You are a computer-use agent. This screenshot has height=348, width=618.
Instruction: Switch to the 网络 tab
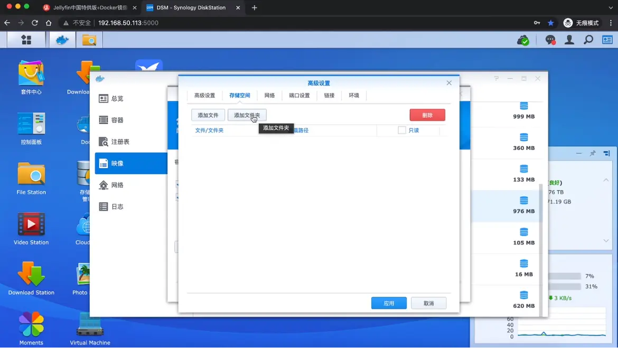click(269, 96)
